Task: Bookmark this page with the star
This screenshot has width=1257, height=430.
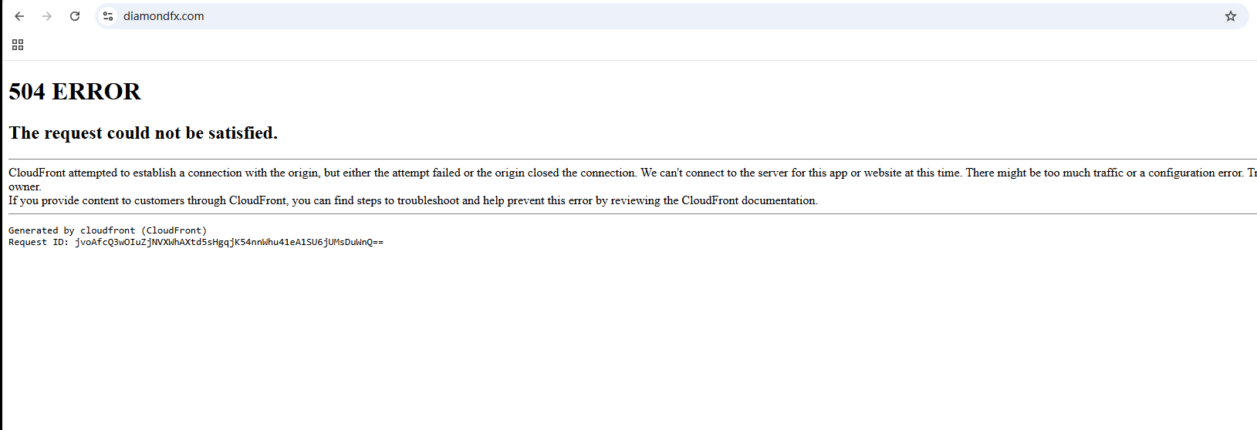Action: click(x=1231, y=16)
